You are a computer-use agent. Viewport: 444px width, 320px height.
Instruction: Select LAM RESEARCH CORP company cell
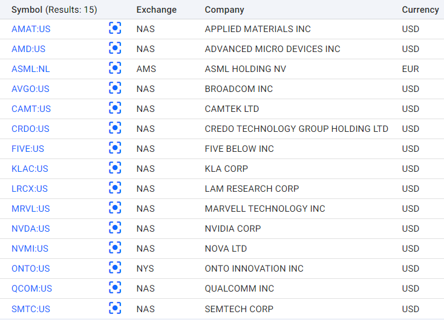point(252,189)
